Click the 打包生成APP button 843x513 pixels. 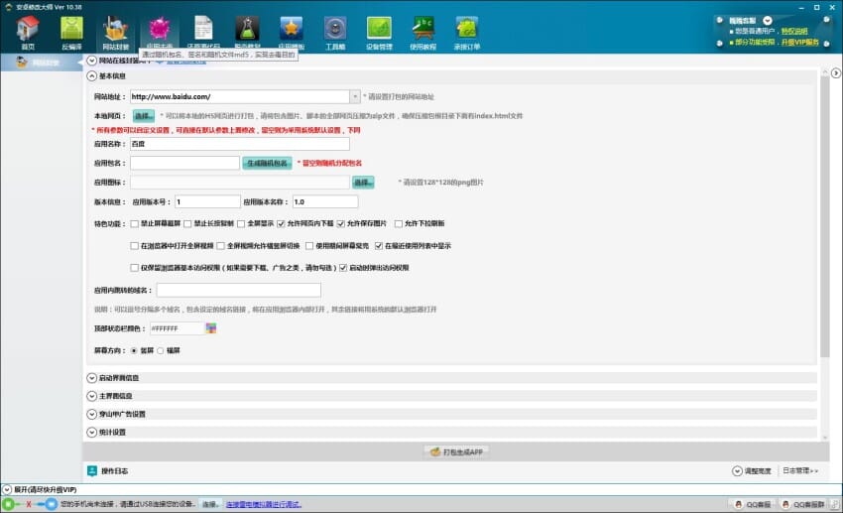(x=456, y=451)
